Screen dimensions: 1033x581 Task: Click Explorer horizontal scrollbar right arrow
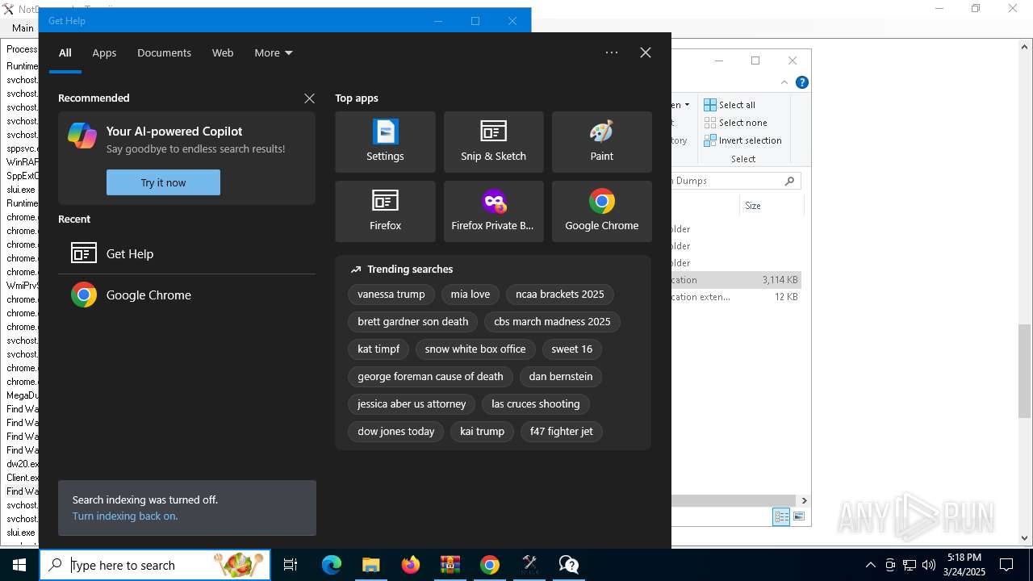(x=805, y=500)
